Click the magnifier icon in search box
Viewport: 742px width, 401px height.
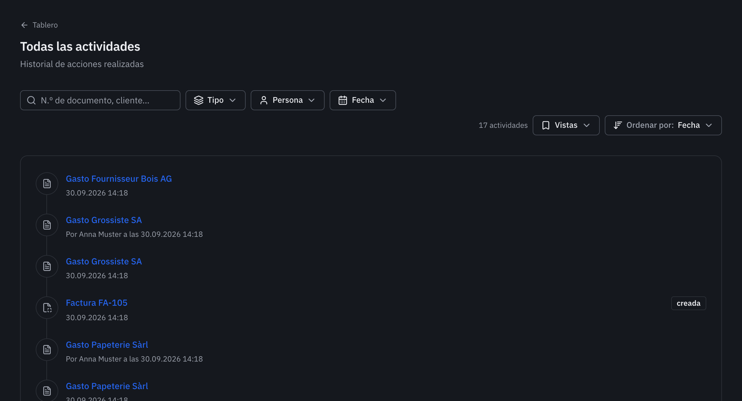coord(31,100)
